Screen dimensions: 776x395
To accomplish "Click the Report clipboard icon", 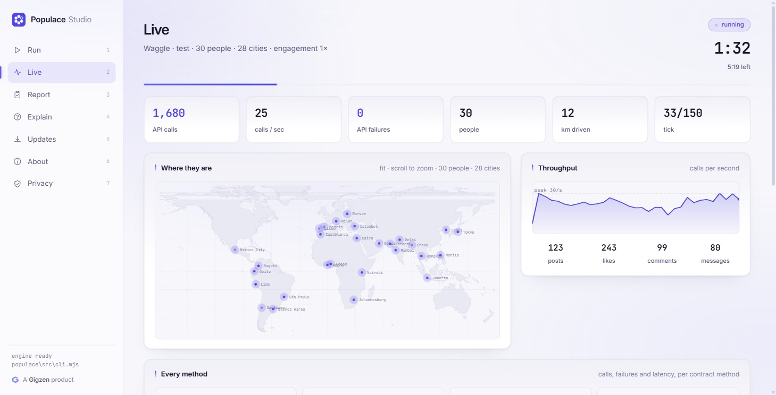I will pos(18,95).
